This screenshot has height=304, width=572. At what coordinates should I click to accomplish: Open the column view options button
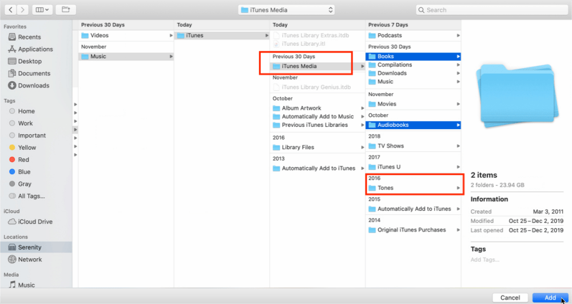click(x=42, y=10)
